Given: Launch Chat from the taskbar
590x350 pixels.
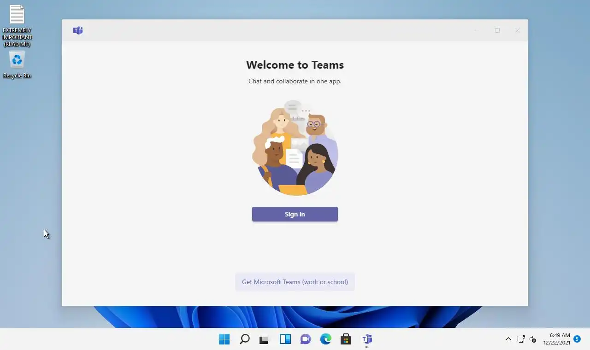Looking at the screenshot, I should 305,339.
